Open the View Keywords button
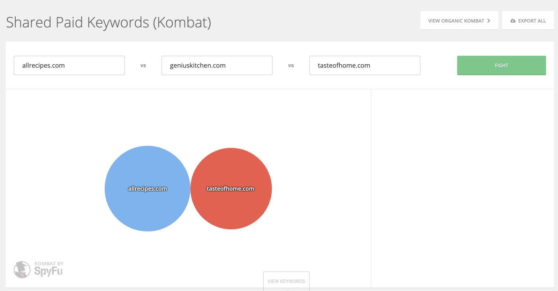 click(286, 281)
